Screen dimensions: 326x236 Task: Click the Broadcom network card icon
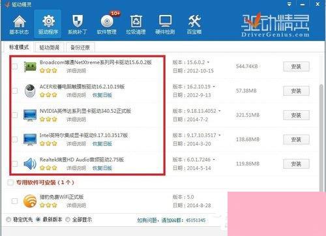coord(30,66)
